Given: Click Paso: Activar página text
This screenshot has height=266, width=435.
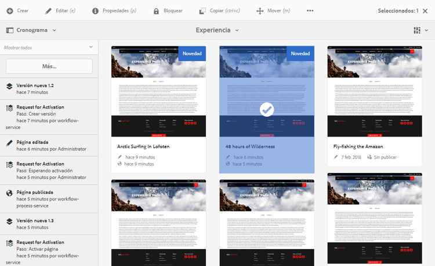Looking at the screenshot, I should (37, 249).
